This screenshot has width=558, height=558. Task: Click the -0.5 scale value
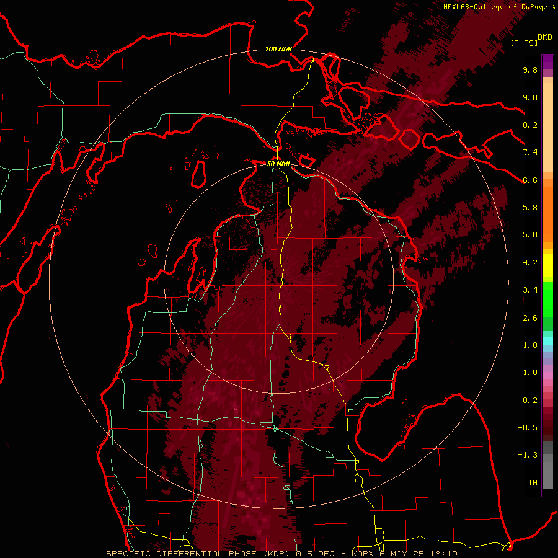528,428
